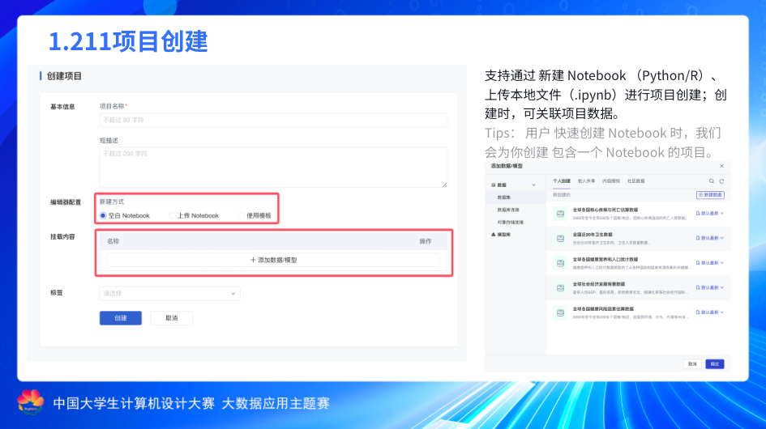Choose the 上传 Notebook radio option
The image size is (766, 429).
173,215
